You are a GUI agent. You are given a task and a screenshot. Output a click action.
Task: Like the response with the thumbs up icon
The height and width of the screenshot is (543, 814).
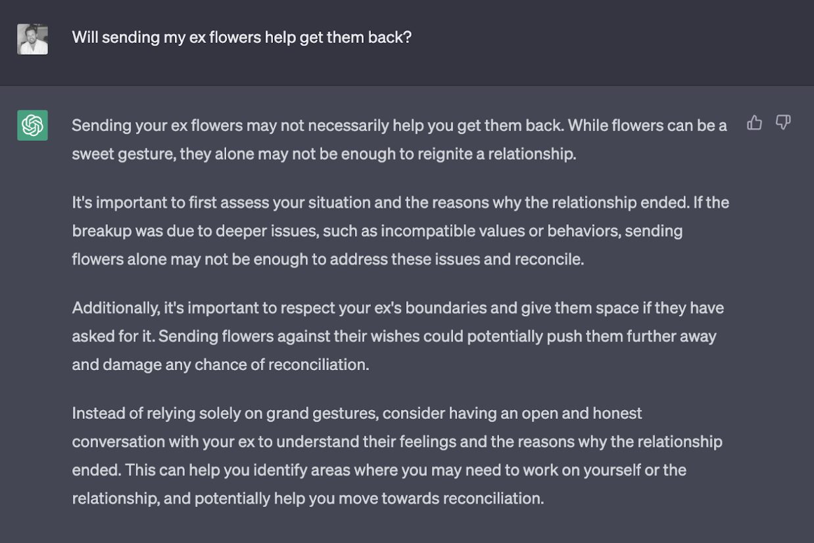[x=754, y=122]
